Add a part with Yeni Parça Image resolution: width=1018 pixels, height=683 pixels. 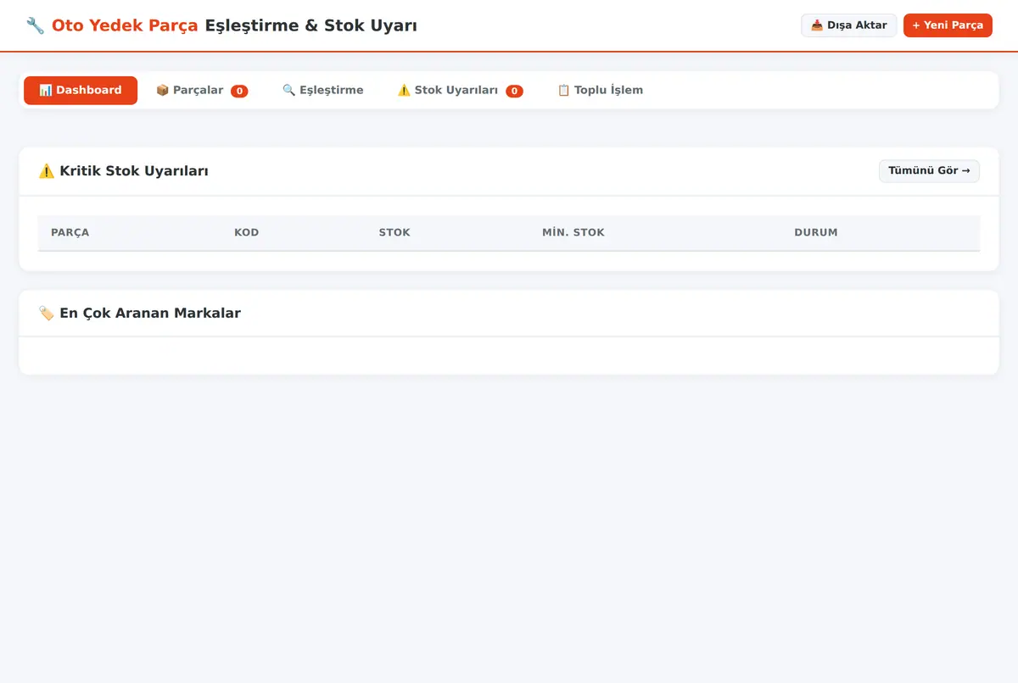point(948,25)
